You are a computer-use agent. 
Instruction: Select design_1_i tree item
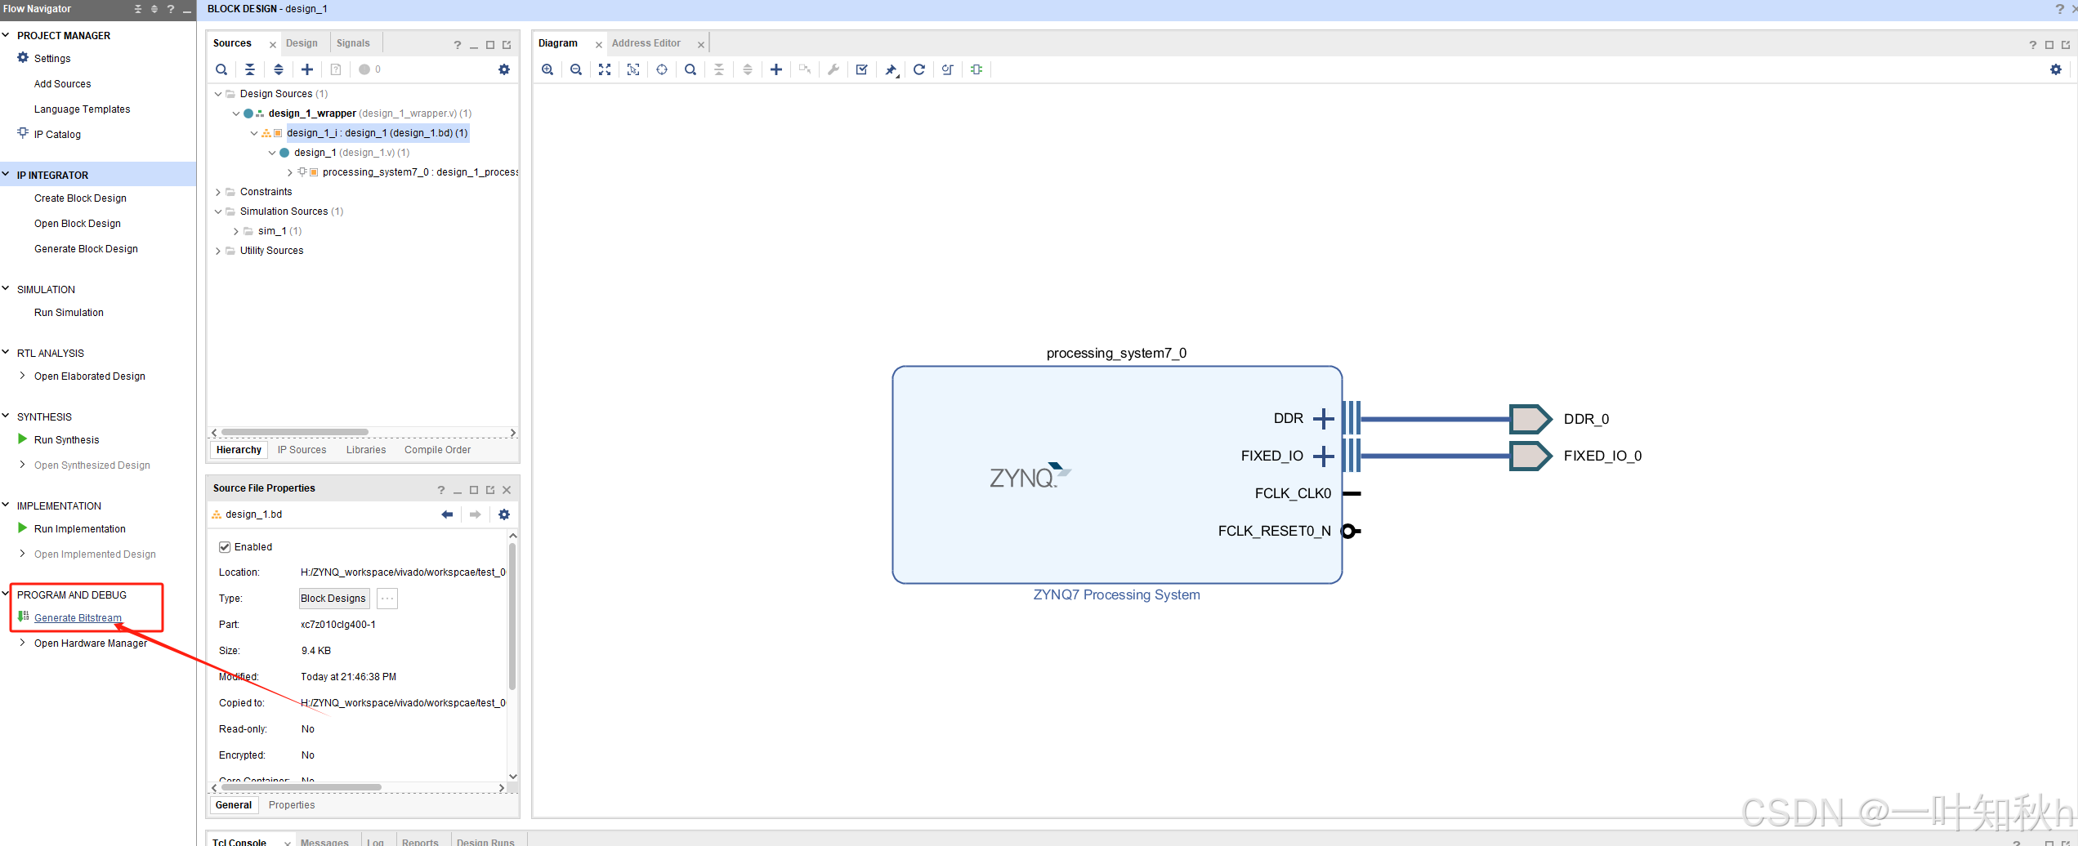coord(377,133)
